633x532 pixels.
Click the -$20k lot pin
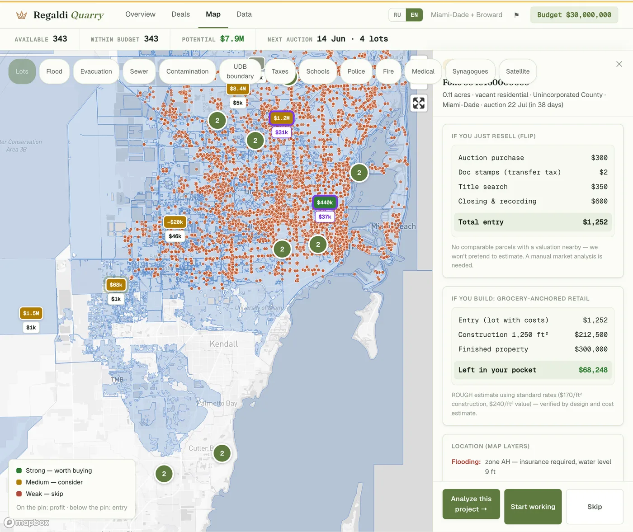(175, 222)
